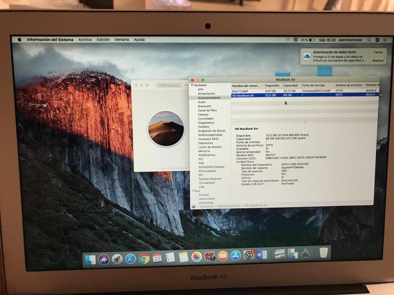
Task: Open the Apple menu
Action: coord(20,40)
